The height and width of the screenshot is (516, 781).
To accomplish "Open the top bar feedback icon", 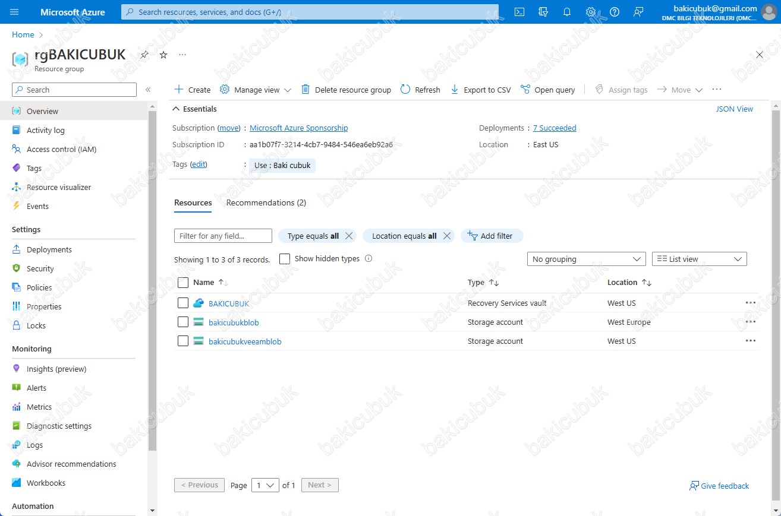I will [638, 12].
